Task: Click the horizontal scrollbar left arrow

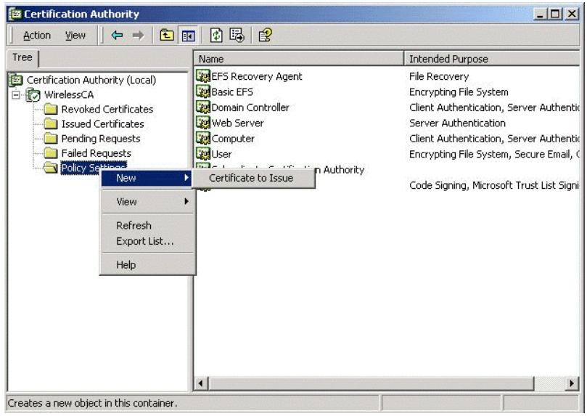Action: pos(202,383)
